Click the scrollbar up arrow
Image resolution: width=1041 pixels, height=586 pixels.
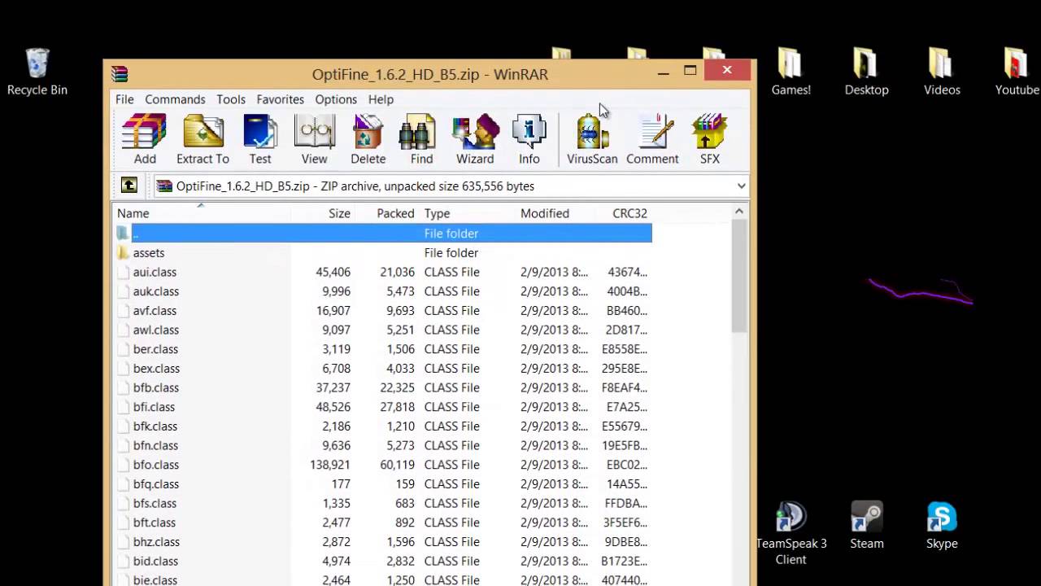(739, 212)
